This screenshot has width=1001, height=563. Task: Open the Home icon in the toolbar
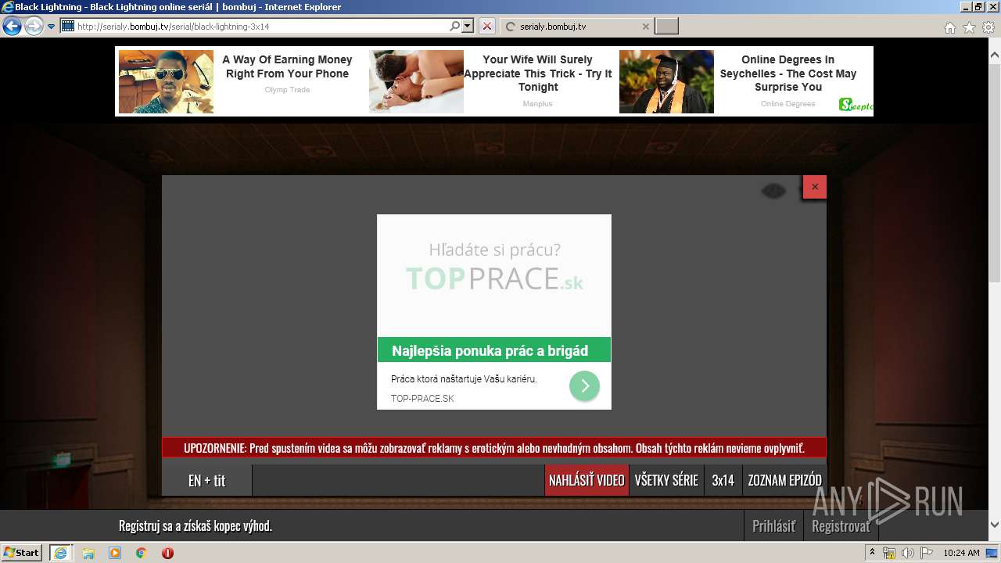click(950, 27)
